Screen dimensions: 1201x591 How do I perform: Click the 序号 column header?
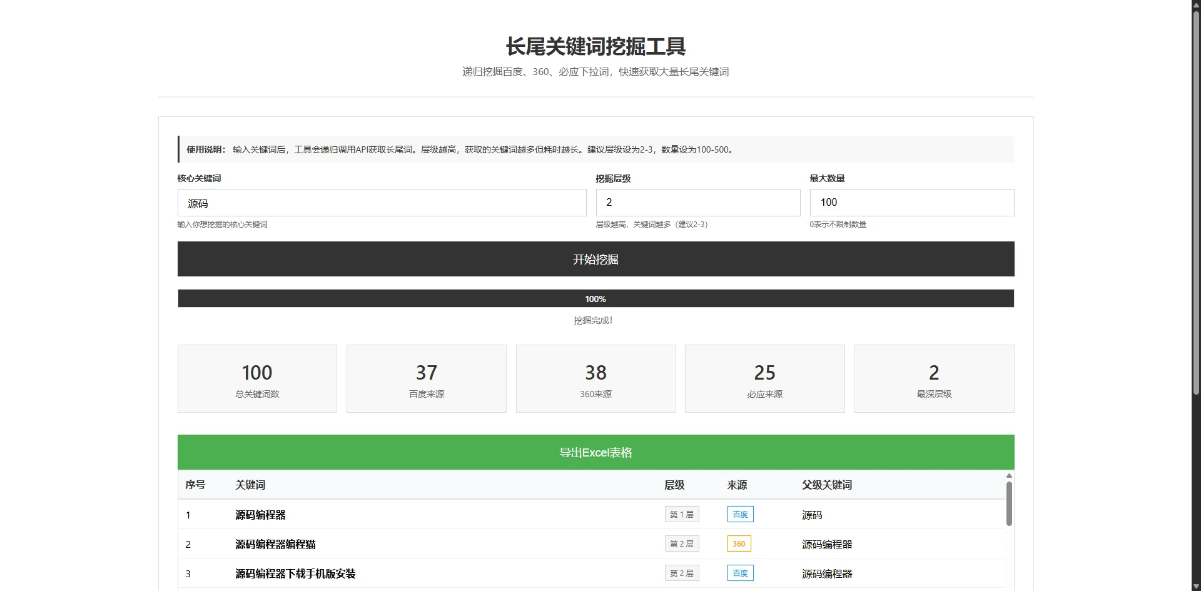pos(195,485)
